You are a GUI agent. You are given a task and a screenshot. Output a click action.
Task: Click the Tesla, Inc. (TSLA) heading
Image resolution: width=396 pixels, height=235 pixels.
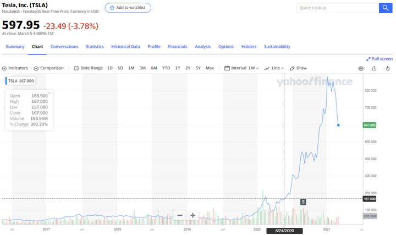coord(25,5)
